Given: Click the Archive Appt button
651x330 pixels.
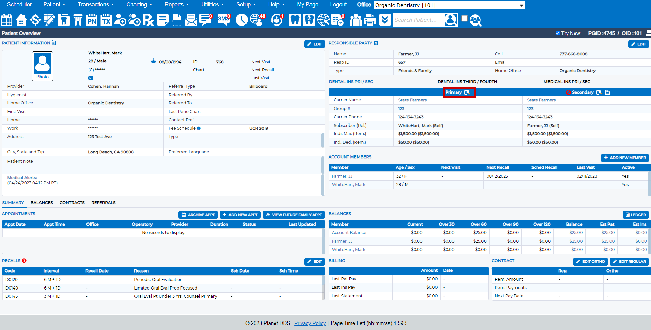Looking at the screenshot, I should pyautogui.click(x=198, y=215).
